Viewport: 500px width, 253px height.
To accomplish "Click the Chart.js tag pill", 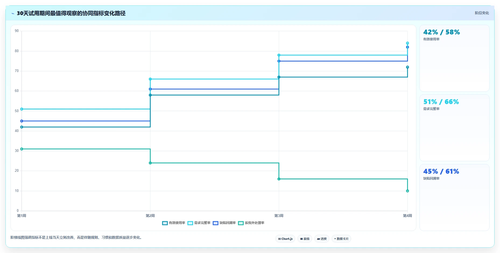I will tap(285, 239).
